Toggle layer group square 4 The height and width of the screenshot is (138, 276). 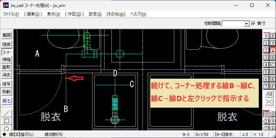[x=266, y=65]
